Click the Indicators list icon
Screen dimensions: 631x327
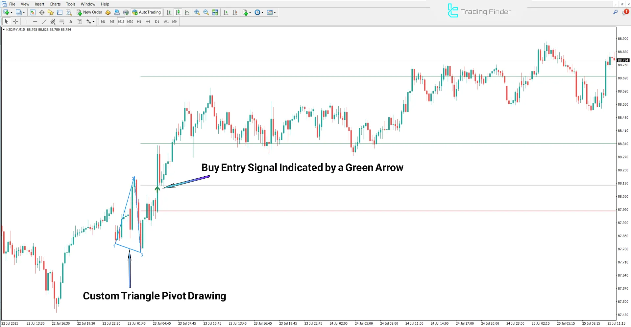[x=245, y=12]
